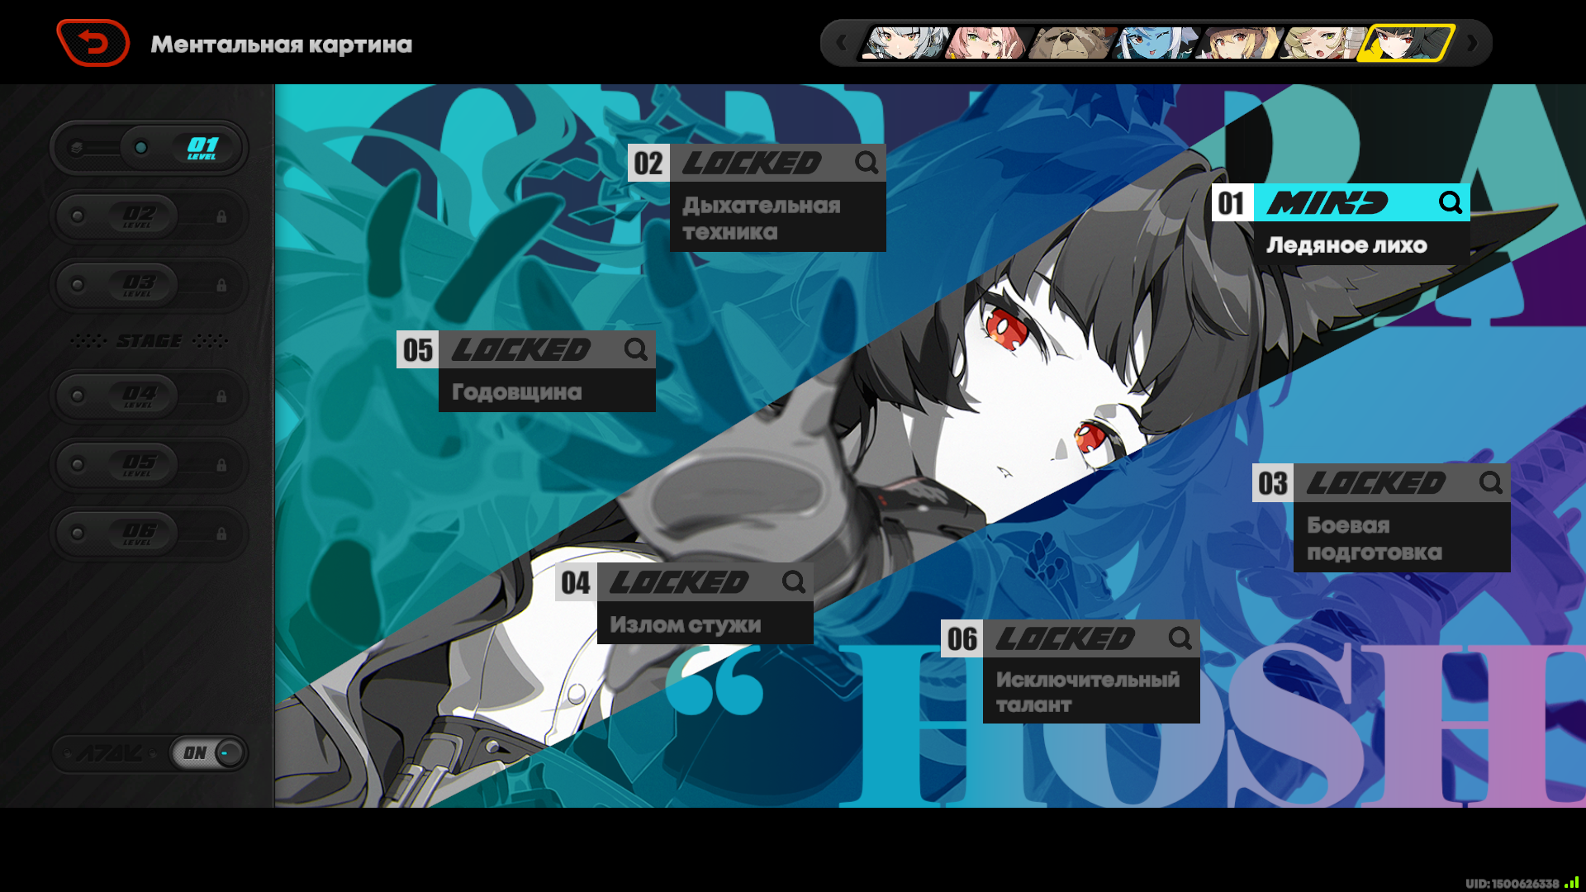Click the 04 number badge

click(x=576, y=582)
